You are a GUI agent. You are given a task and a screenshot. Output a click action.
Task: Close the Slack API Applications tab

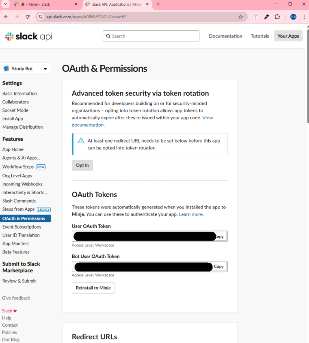(x=147, y=4)
